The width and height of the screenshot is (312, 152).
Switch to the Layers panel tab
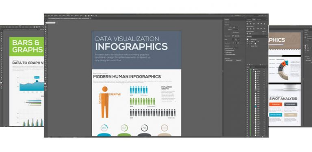pyautogui.click(x=248, y=67)
